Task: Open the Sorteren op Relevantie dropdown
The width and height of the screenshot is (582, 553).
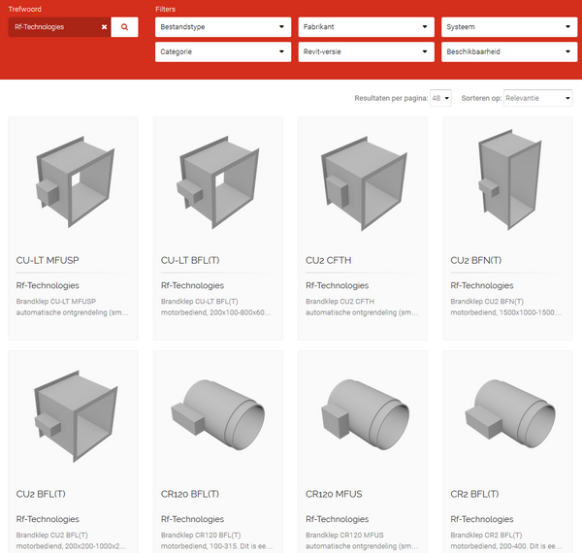Action: point(537,98)
